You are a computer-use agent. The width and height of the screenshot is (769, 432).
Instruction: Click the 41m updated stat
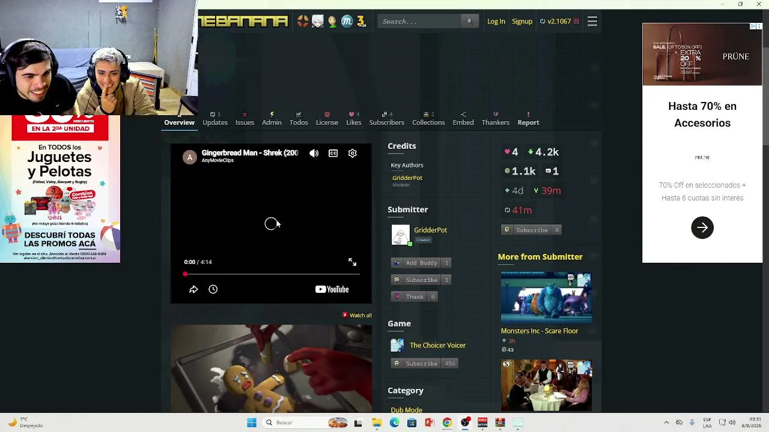pyautogui.click(x=518, y=210)
